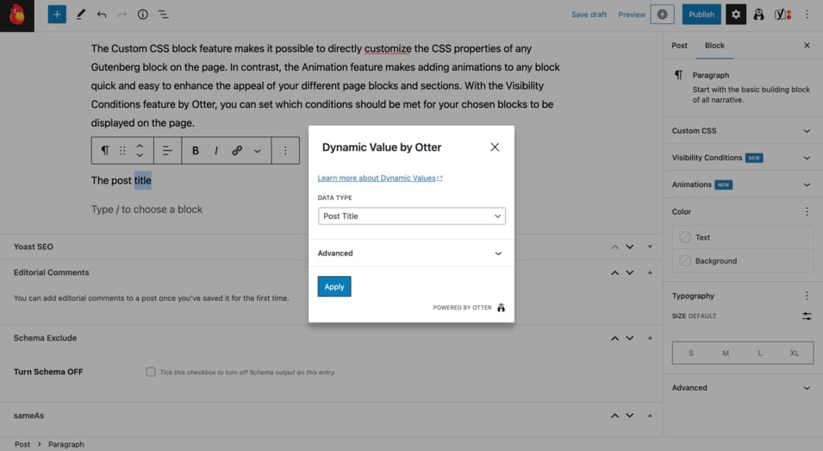The height and width of the screenshot is (451, 823).
Task: Open the Data Type dropdown
Action: (411, 216)
